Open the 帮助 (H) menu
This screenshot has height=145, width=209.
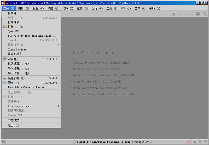(155, 8)
